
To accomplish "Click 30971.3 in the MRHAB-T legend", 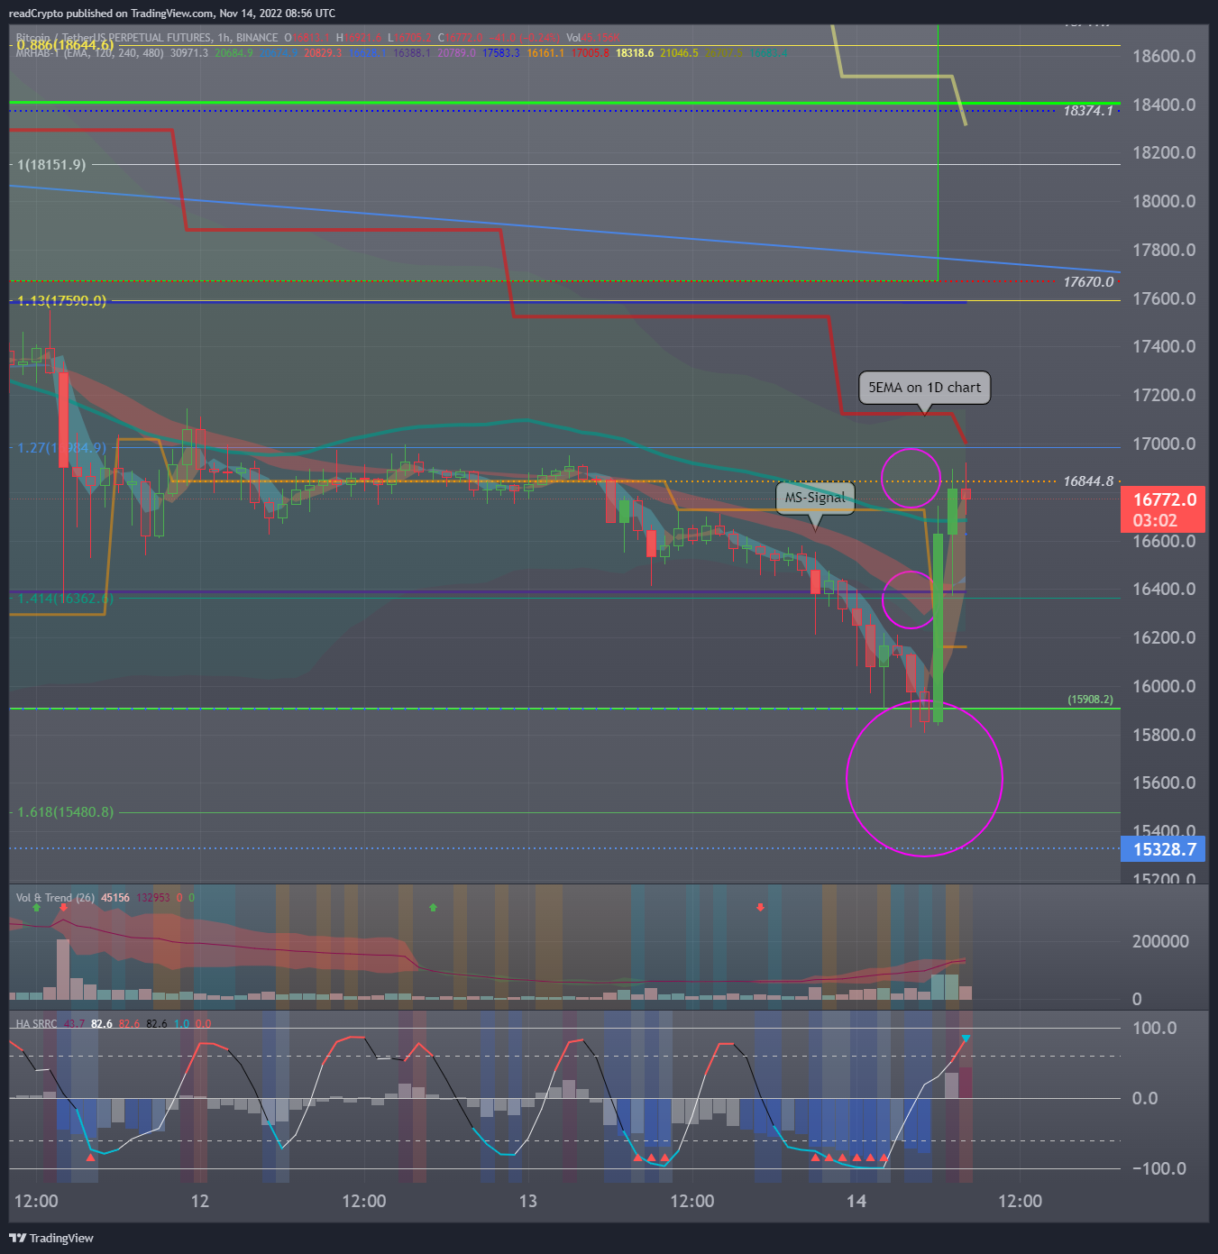I will [x=189, y=53].
